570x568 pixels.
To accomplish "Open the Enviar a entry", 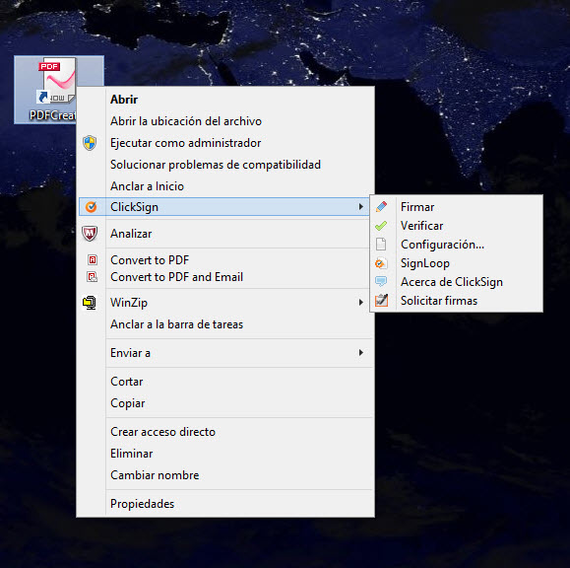I will coord(225,352).
